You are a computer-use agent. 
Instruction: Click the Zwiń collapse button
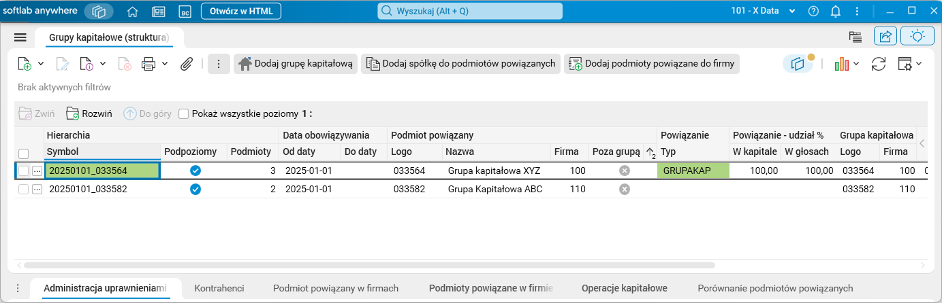(36, 114)
